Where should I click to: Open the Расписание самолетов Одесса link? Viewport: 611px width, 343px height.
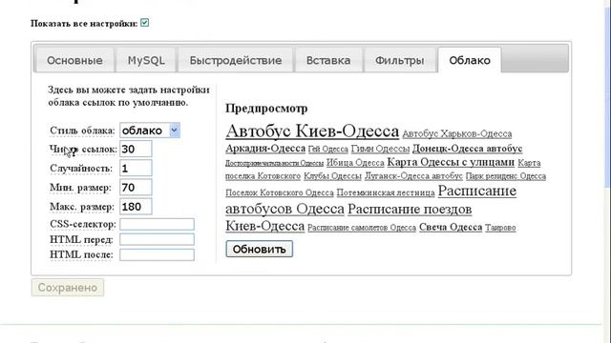tap(362, 228)
